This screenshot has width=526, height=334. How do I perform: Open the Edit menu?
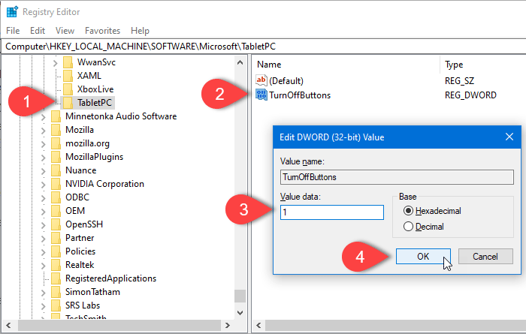pos(38,31)
